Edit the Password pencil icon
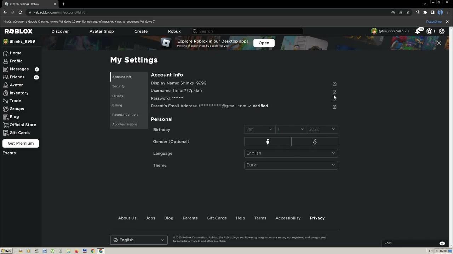 coord(334,99)
